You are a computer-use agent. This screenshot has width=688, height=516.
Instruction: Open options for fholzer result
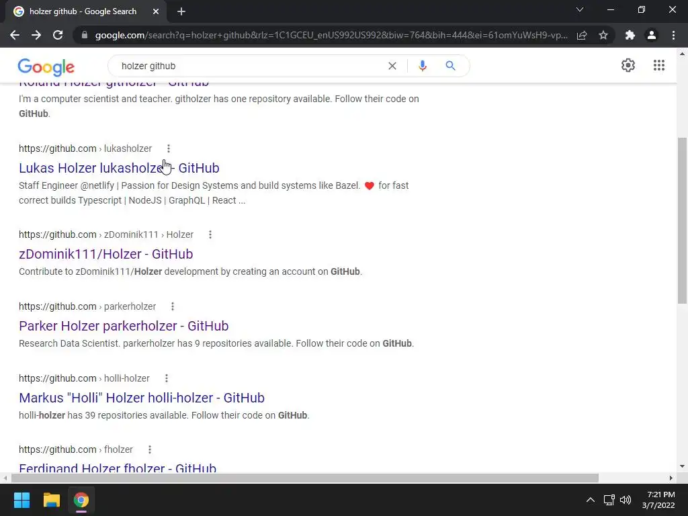[150, 449]
